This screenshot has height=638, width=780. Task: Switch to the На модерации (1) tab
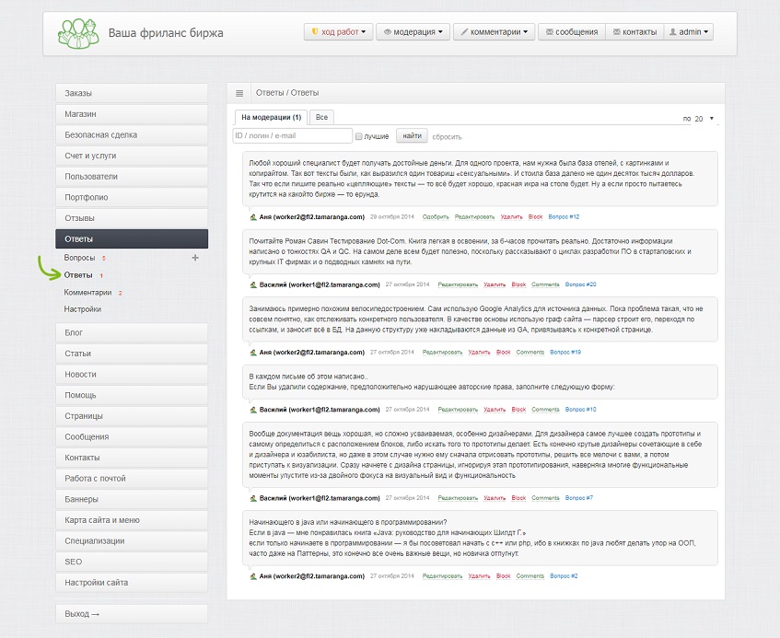[x=271, y=117]
